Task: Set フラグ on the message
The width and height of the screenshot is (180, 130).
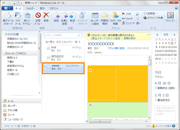Action: point(126,14)
